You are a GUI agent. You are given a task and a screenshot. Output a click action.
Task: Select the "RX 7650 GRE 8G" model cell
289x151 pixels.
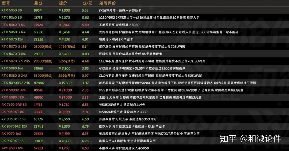click(x=14, y=105)
